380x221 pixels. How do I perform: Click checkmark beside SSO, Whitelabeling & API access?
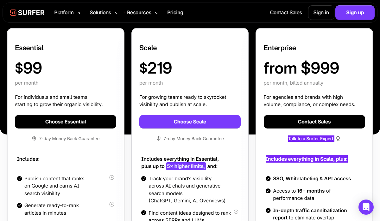coord(268,179)
